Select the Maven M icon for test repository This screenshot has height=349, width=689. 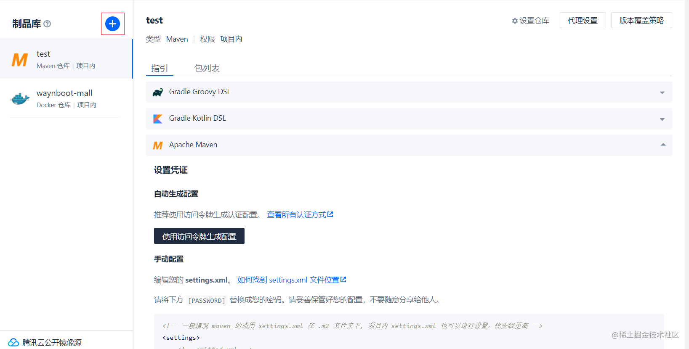[x=20, y=60]
